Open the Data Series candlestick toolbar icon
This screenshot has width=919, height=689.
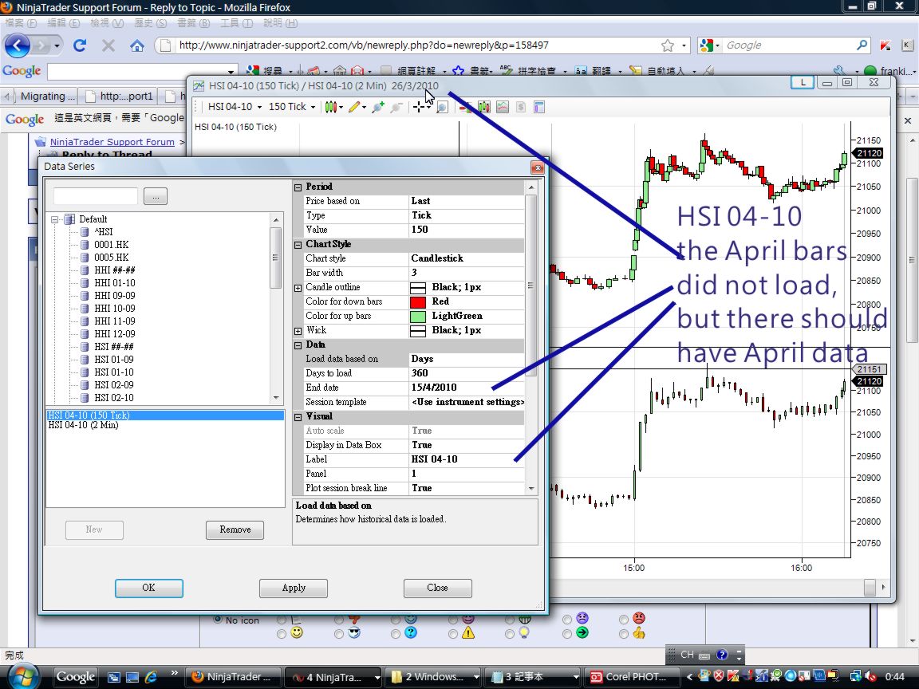(483, 107)
